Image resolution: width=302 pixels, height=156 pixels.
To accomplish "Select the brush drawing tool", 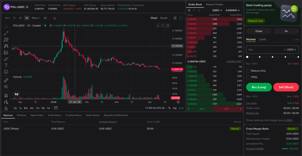I will 6,59.
